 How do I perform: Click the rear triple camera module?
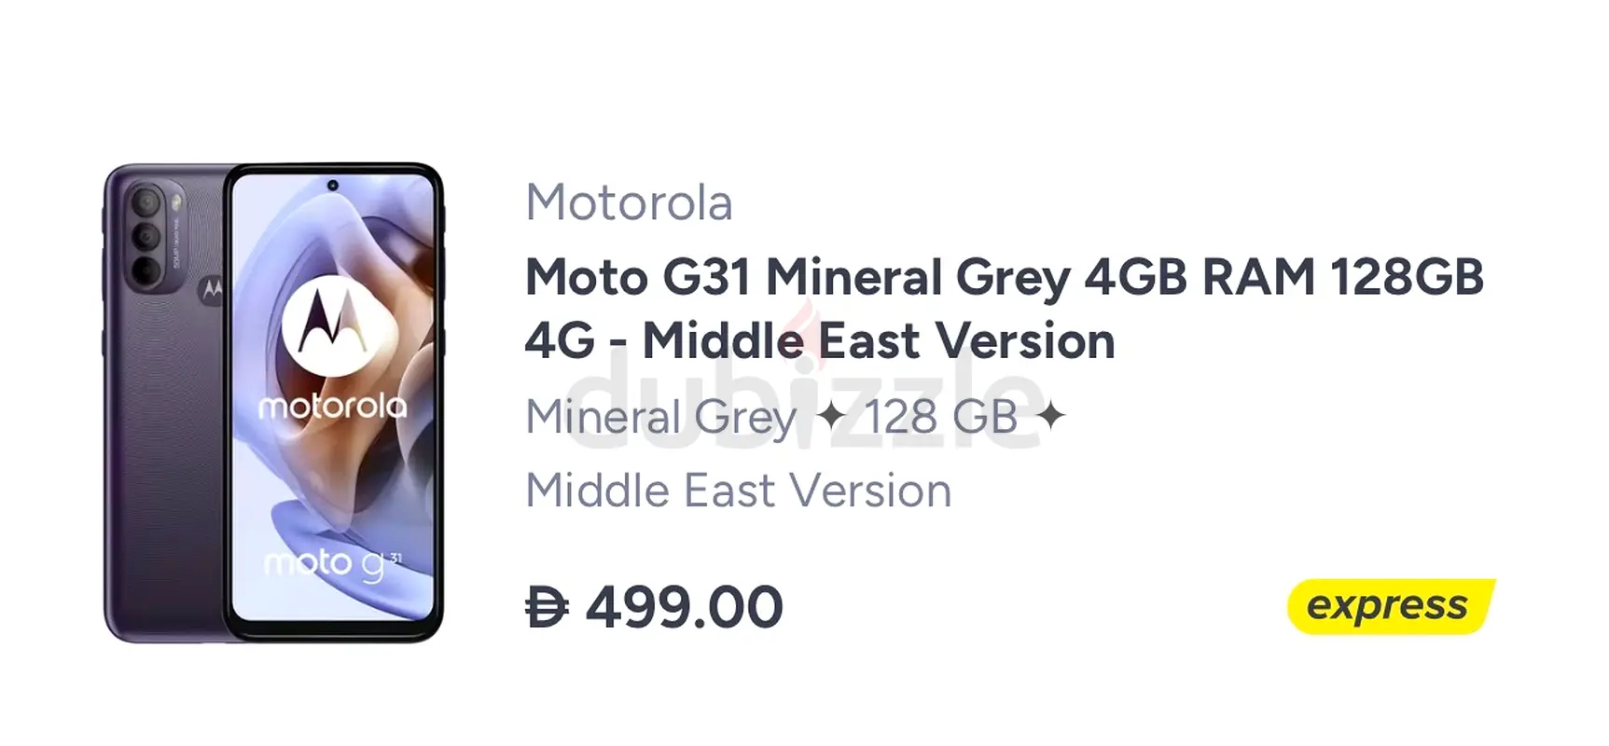[146, 236]
